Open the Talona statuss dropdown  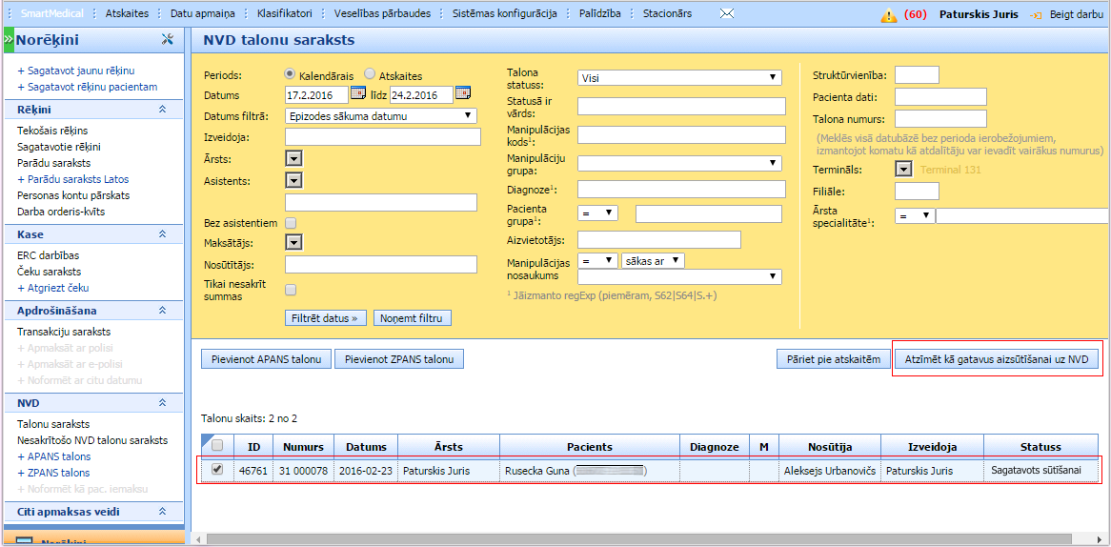pos(678,78)
